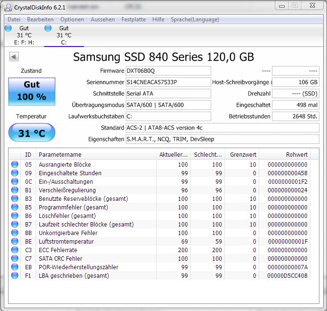Click status icon for Laufzeit schlechter Blöcke
This screenshot has width=327, height=311.
click(x=15, y=224)
